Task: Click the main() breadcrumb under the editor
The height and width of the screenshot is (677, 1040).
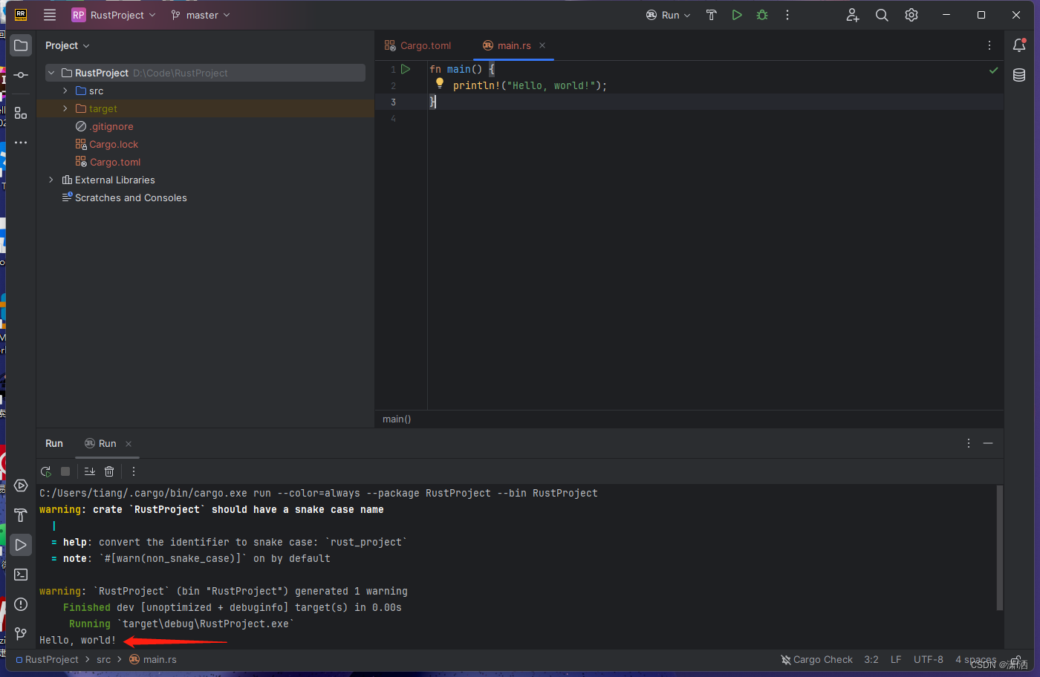Action: 397,419
